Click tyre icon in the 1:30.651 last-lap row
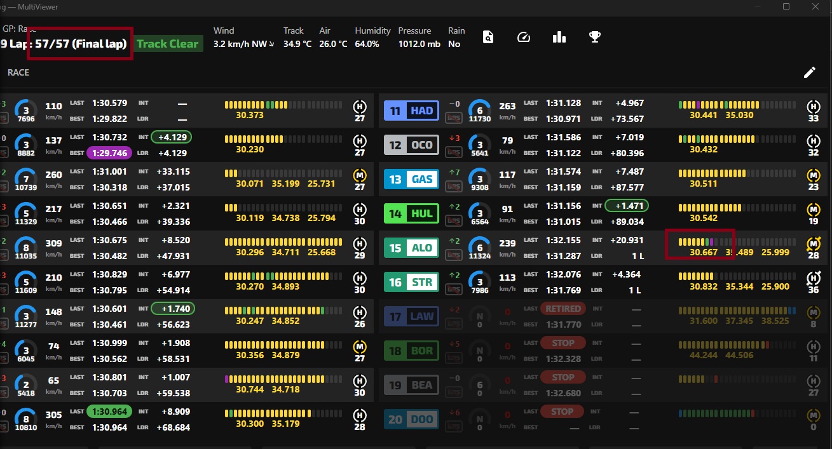The height and width of the screenshot is (449, 832). 360,210
